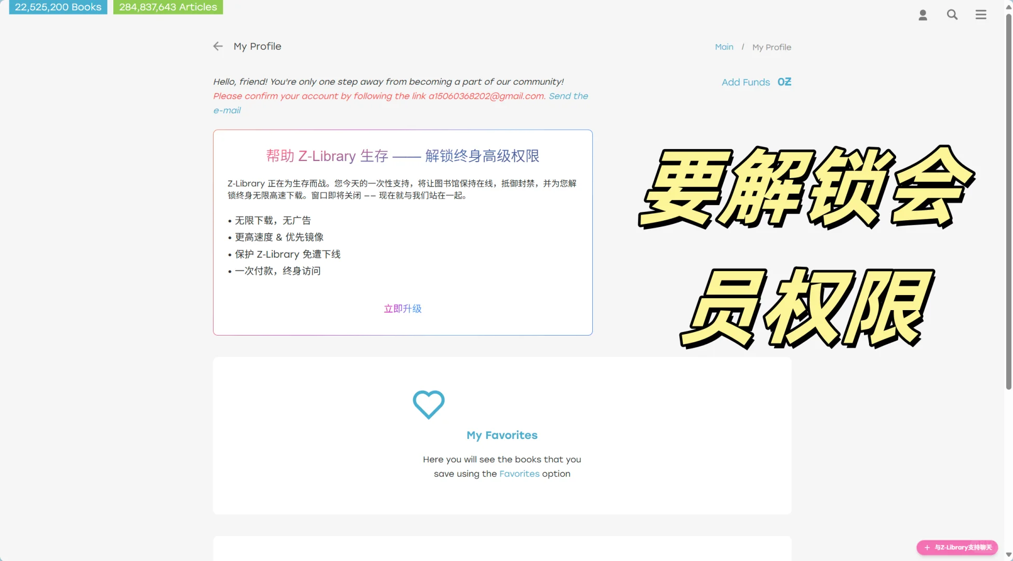Click the 无限下载，无广告 bullet
Screen dimensions: 1013x561
click(273, 220)
